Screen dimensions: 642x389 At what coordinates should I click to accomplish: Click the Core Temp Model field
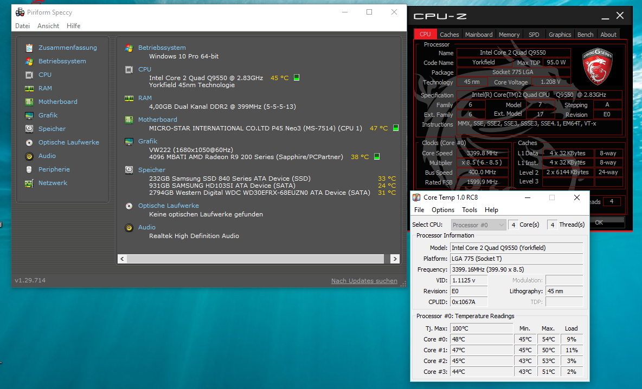point(516,248)
